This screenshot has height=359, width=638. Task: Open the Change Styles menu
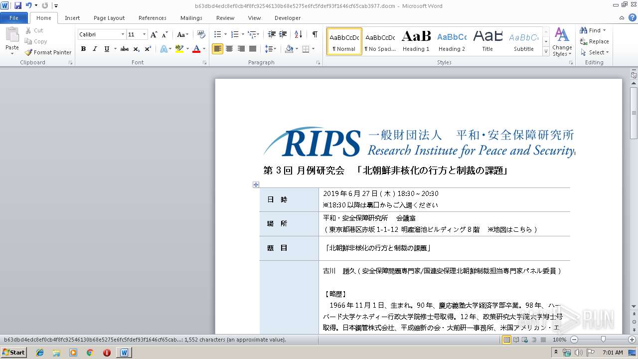562,42
